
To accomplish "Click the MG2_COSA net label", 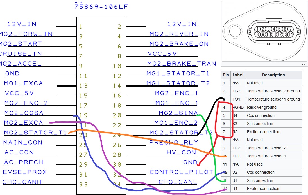I will (24, 113).
